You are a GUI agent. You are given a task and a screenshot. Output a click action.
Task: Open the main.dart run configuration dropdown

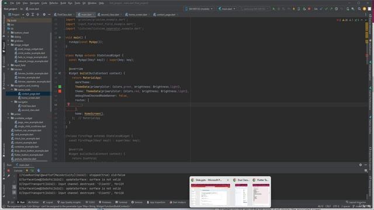(227, 9)
